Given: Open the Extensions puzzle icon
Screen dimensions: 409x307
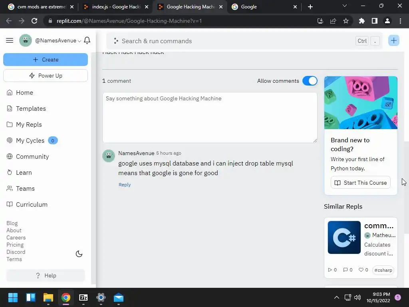Looking at the screenshot, I should click(x=362, y=21).
